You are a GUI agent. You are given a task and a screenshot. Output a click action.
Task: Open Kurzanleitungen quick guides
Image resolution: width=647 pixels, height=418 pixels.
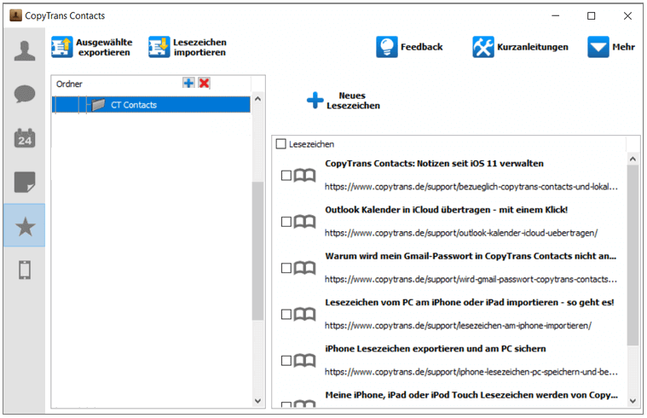pos(520,47)
